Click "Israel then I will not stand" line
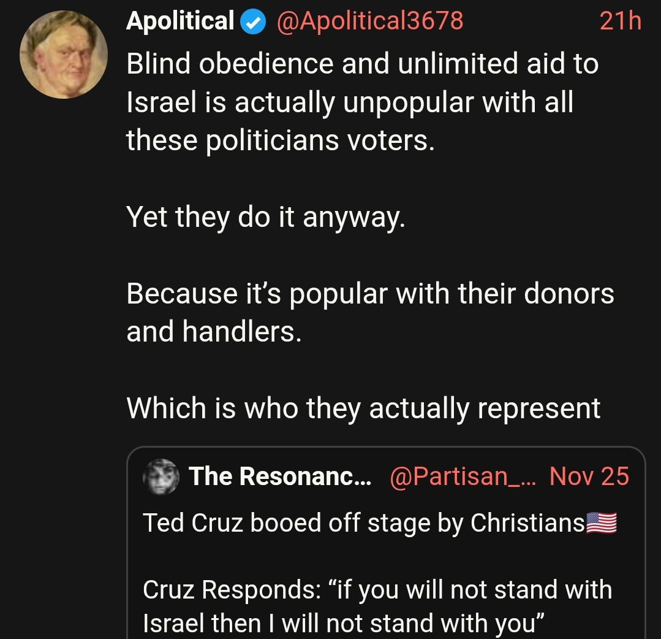661x639 pixels. pos(343,623)
